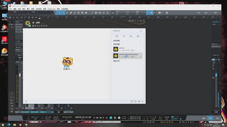Toggle Compressor insert power button
Image resolution: width=227 pixels, height=127 pixels.
click(16, 29)
